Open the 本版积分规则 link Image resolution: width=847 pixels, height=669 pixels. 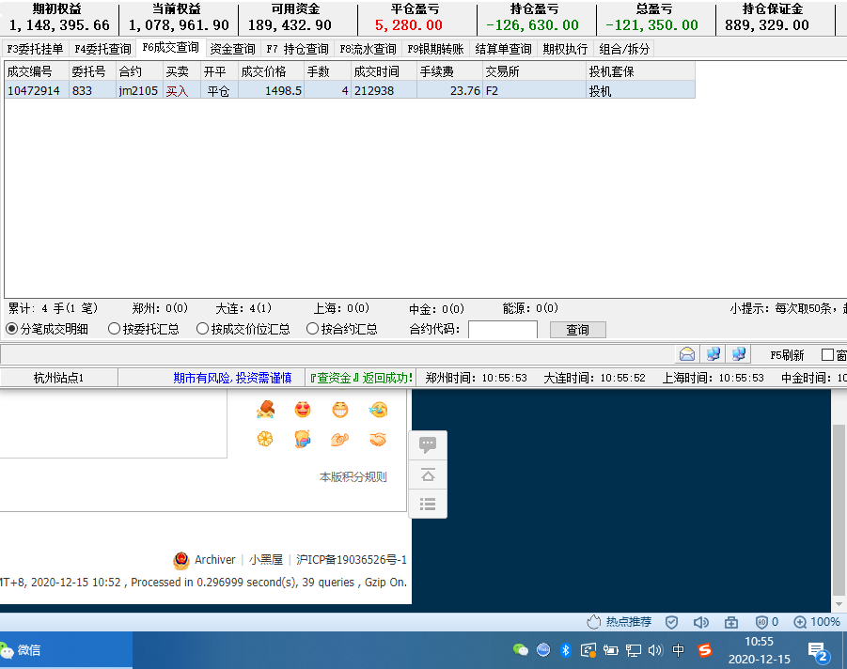coord(353,476)
